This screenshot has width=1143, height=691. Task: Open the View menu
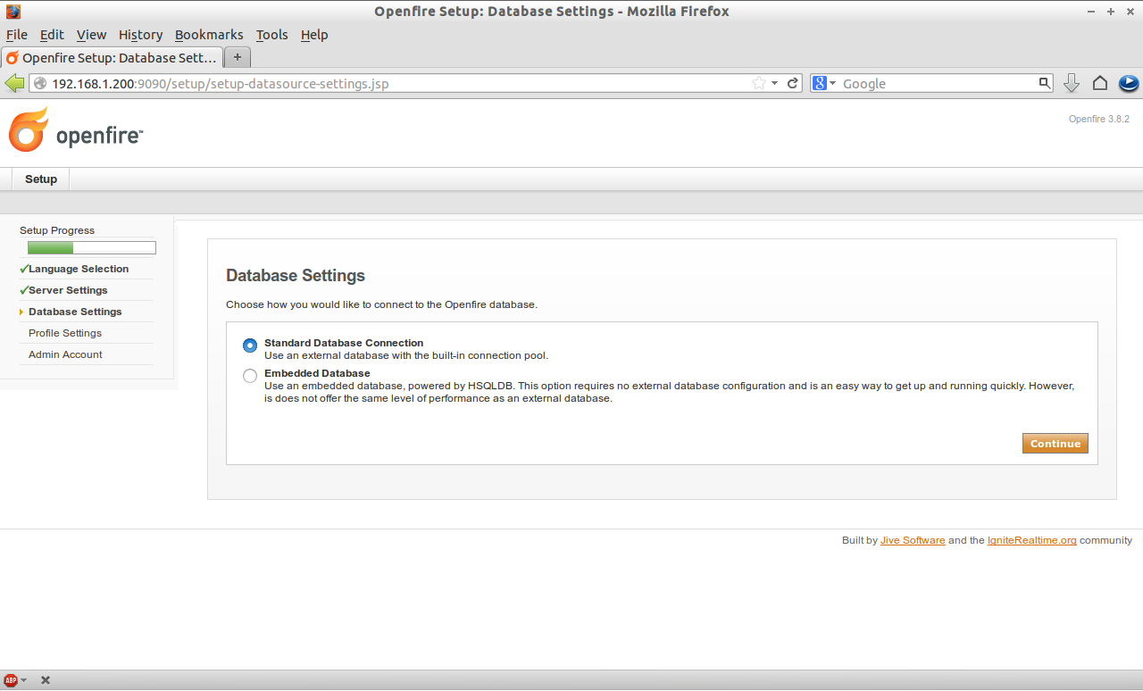pyautogui.click(x=91, y=35)
